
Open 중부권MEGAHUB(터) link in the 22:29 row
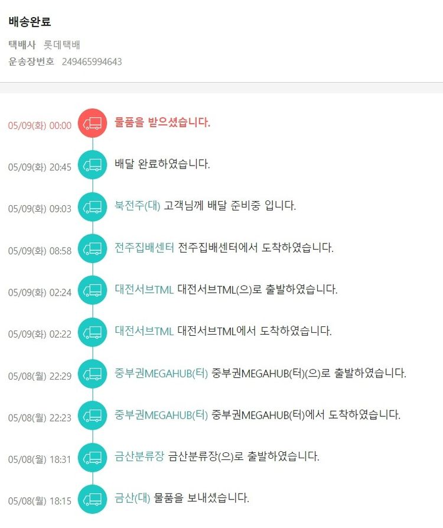tap(161, 374)
